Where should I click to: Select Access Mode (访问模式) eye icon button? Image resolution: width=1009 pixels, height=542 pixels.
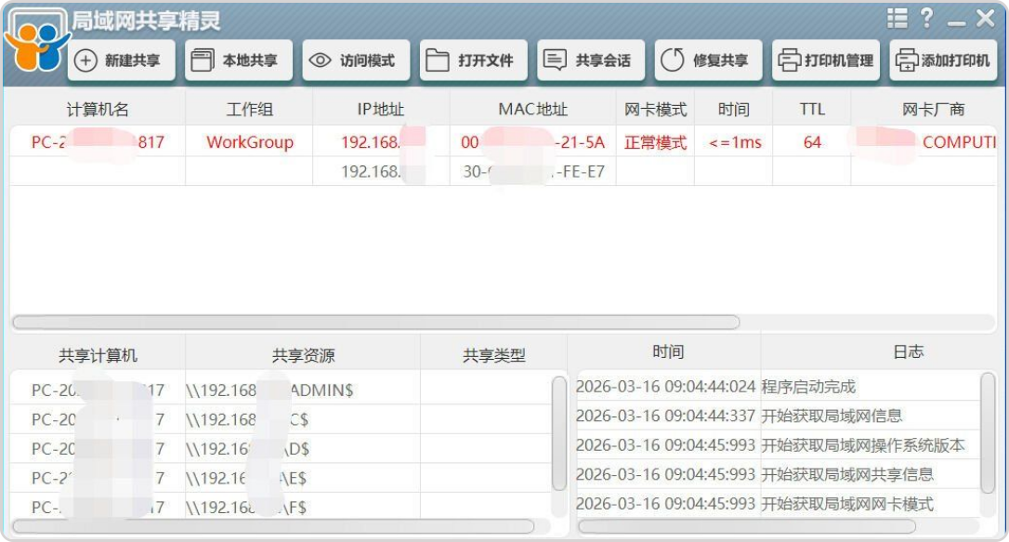(x=356, y=60)
